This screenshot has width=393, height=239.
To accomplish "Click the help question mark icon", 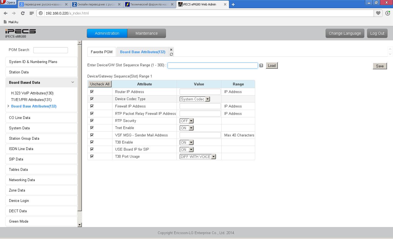I will (261, 65).
